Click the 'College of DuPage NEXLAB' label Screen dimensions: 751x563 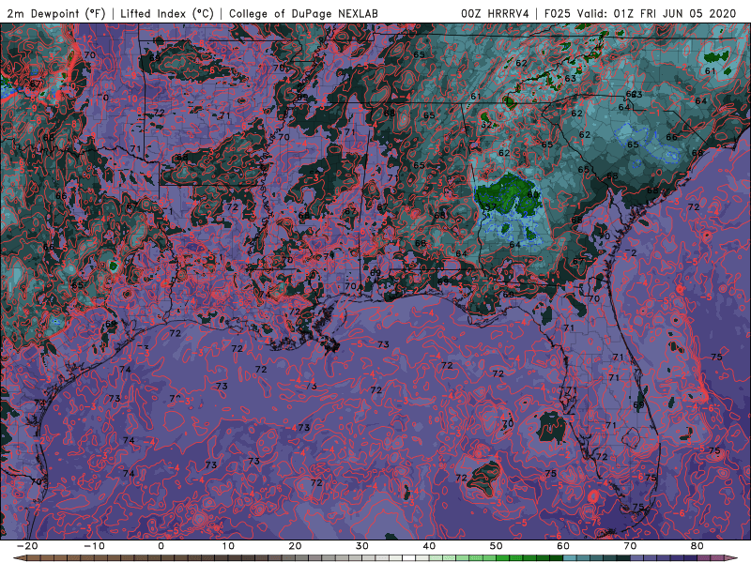point(303,13)
